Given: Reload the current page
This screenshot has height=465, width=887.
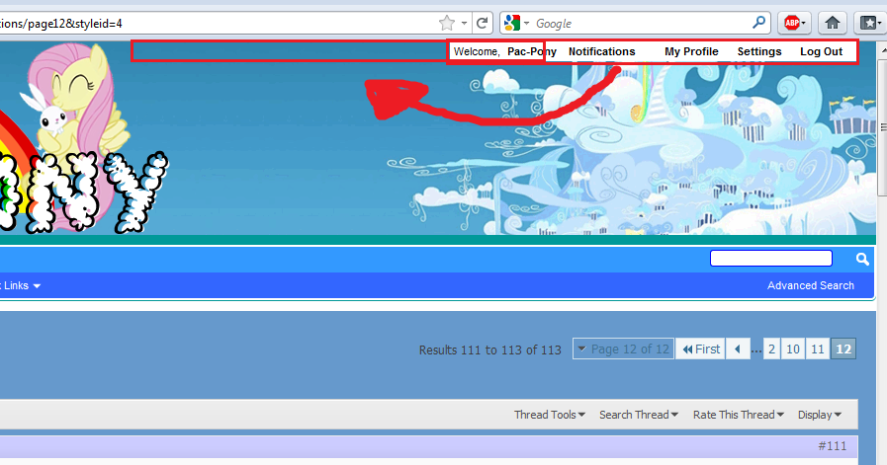Looking at the screenshot, I should click(x=482, y=23).
